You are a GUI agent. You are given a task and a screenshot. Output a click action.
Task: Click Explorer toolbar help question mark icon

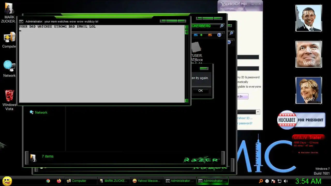pyautogui.click(x=219, y=35)
